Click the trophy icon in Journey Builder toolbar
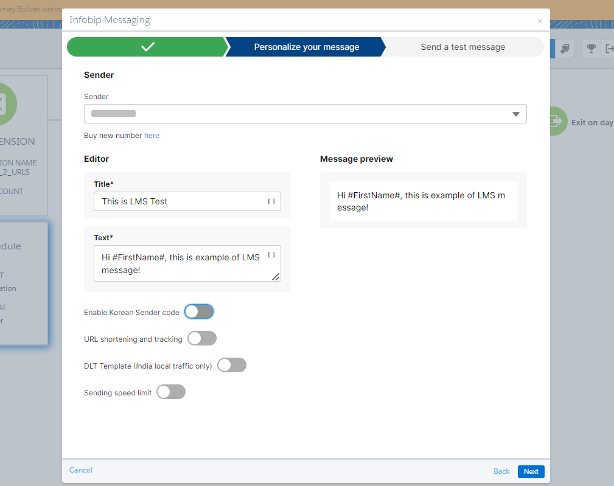Image resolution: width=614 pixels, height=486 pixels. click(591, 49)
